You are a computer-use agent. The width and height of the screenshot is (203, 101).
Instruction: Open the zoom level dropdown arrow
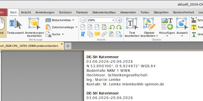tap(113, 20)
